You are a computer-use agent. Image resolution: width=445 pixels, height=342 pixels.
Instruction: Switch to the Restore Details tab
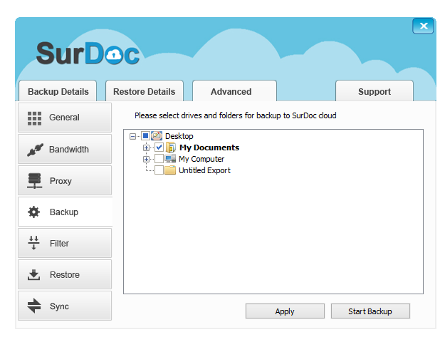pyautogui.click(x=144, y=91)
